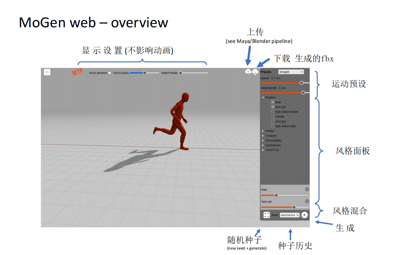Uncheck the Male style checkbox
The height and width of the screenshot is (255, 403).
273,102
